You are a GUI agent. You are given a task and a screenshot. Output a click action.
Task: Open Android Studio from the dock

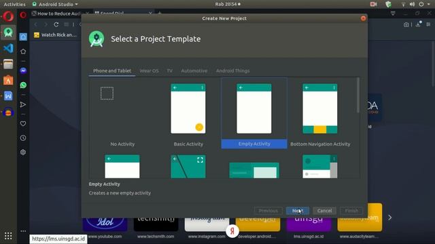coord(8,33)
